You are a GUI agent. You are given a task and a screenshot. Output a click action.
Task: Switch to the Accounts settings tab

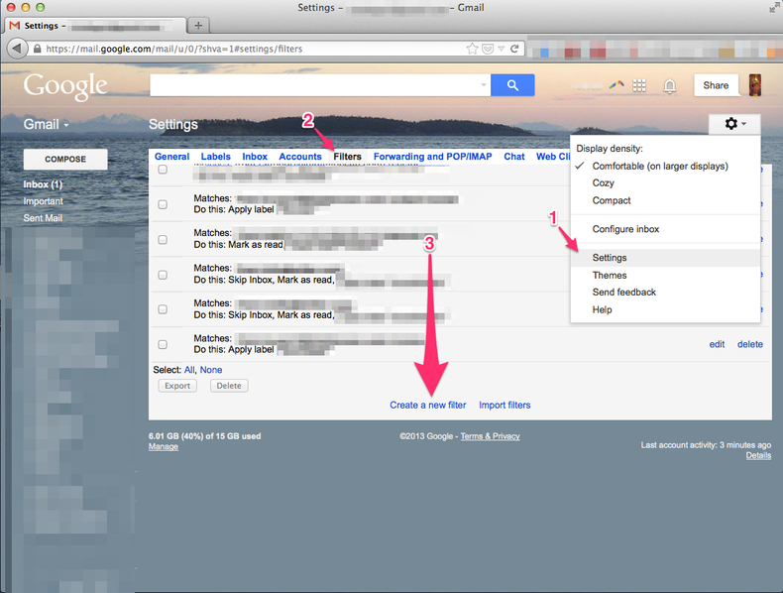tap(300, 157)
